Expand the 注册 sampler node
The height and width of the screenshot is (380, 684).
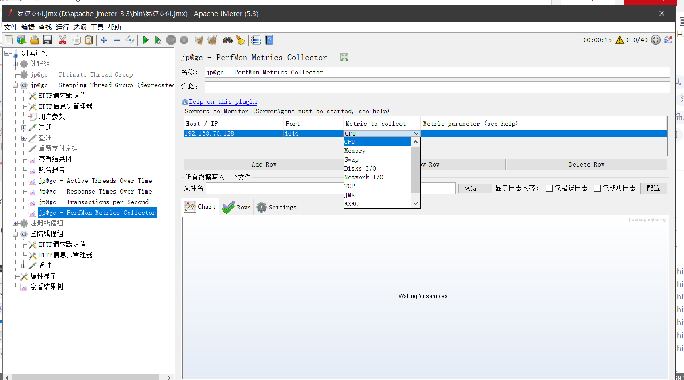coord(24,128)
